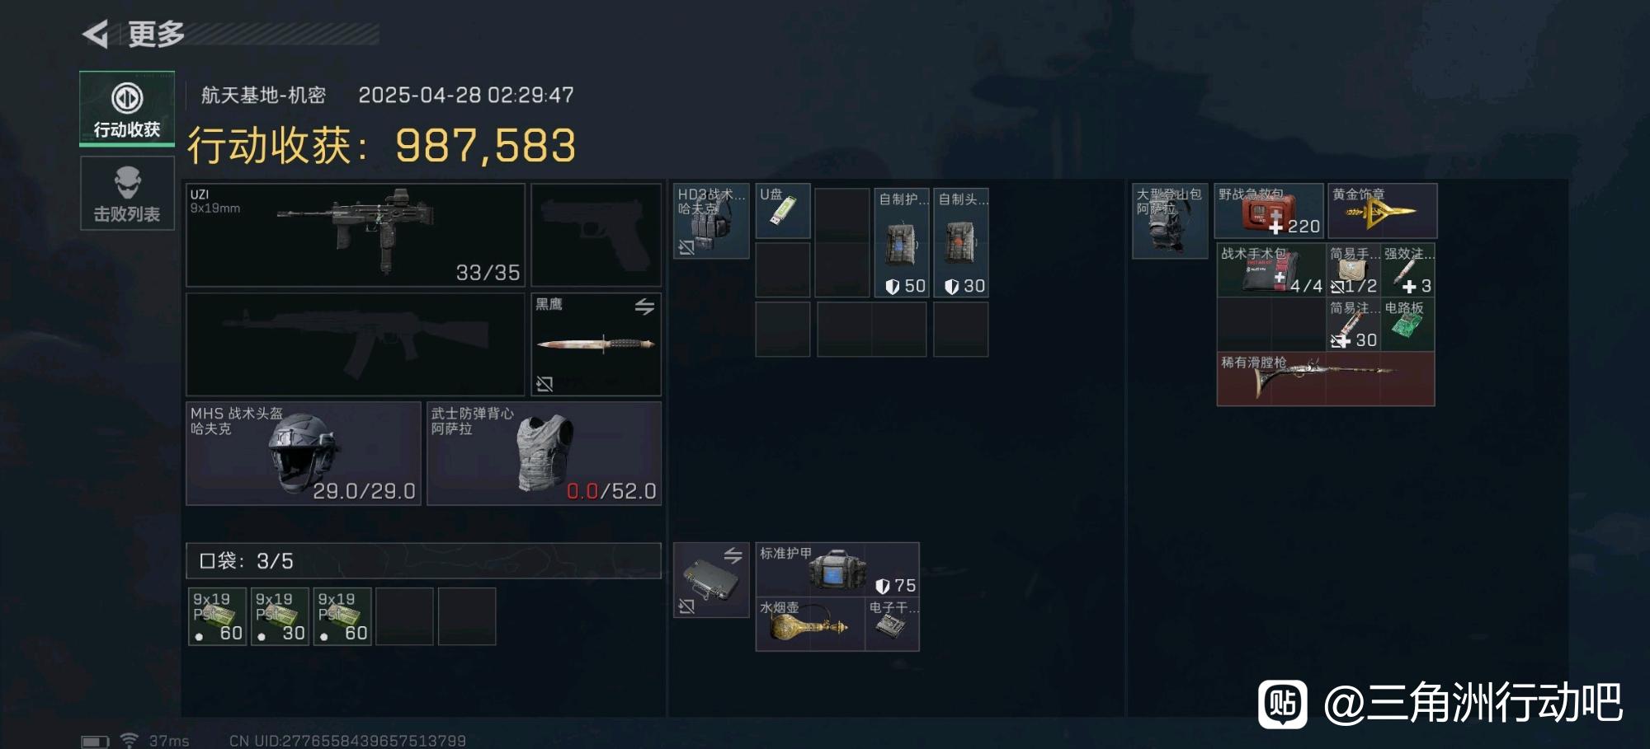Select the 武士防弹背心 armor vest
The image size is (1650, 749).
point(544,453)
